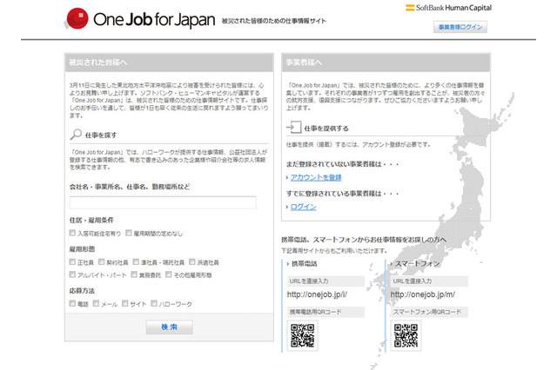557x370 pixels.
Task: Select the アルバイト・パート checkbox
Action: coord(72,274)
